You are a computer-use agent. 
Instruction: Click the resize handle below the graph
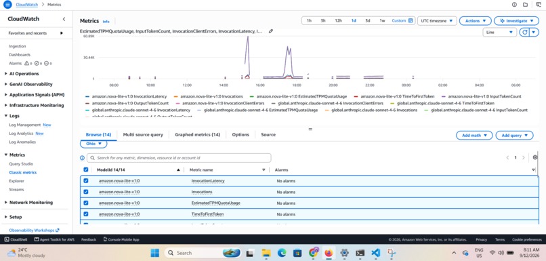[310, 129]
